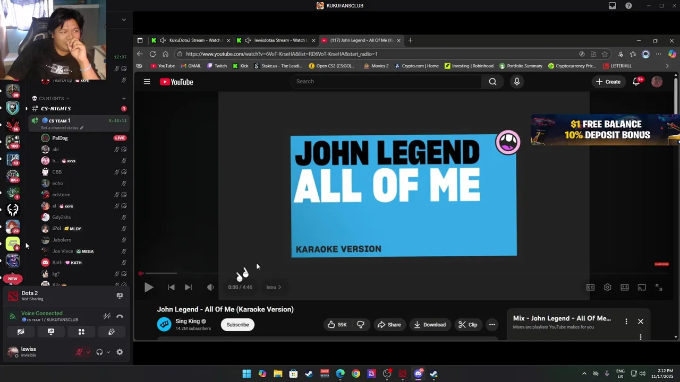Dislike the John Legend karaoke video
The image size is (680, 382).
(x=360, y=325)
